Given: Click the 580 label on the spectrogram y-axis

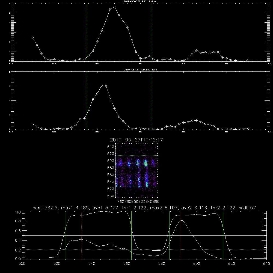Looking at the screenshot, I should pyautogui.click(x=111, y=168).
